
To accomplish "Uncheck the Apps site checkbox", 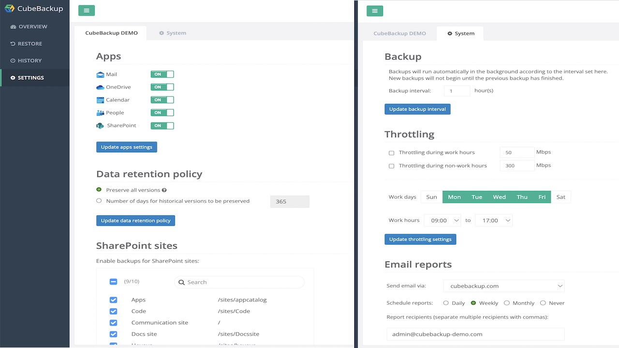I will [113, 300].
